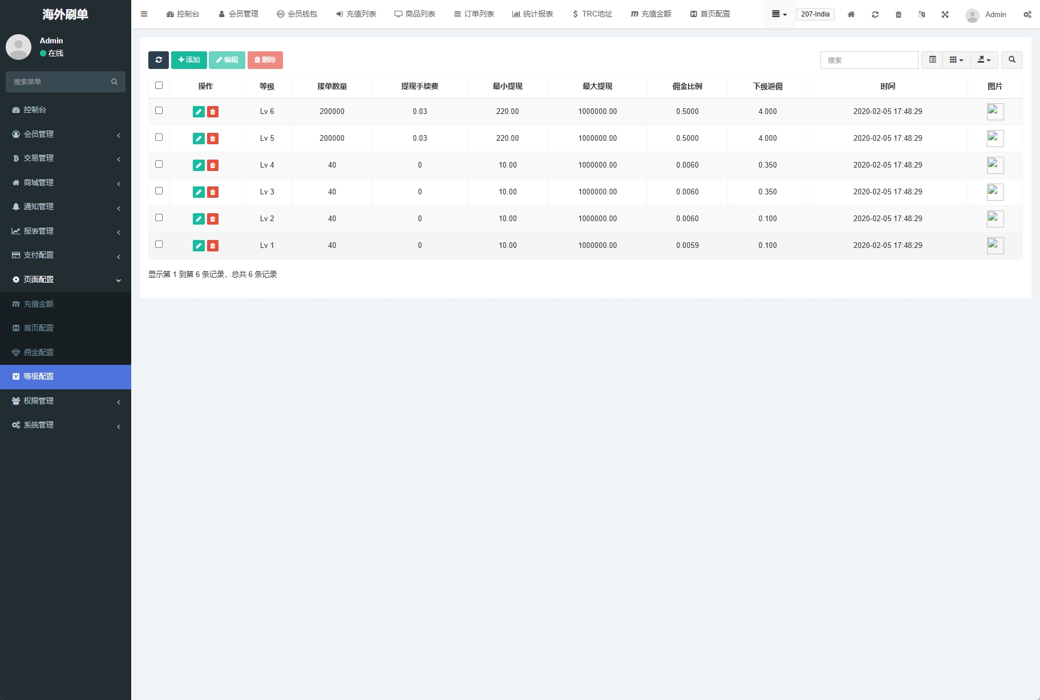
Task: Toggle fullscreen with the expand icon
Action: point(945,14)
